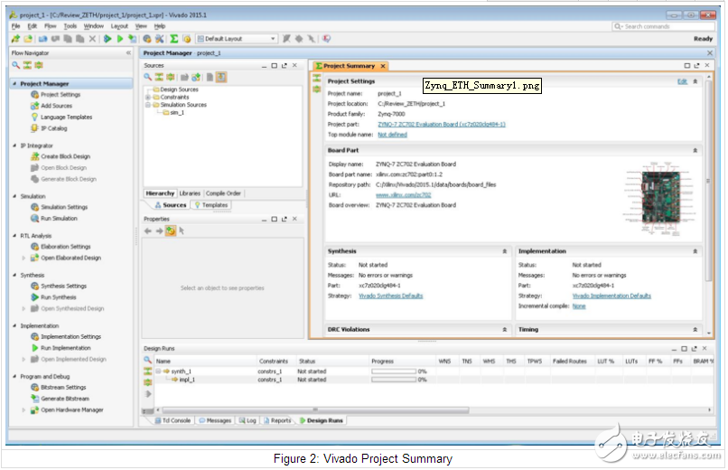Click Add Sources in Flow Navigator

[56, 106]
